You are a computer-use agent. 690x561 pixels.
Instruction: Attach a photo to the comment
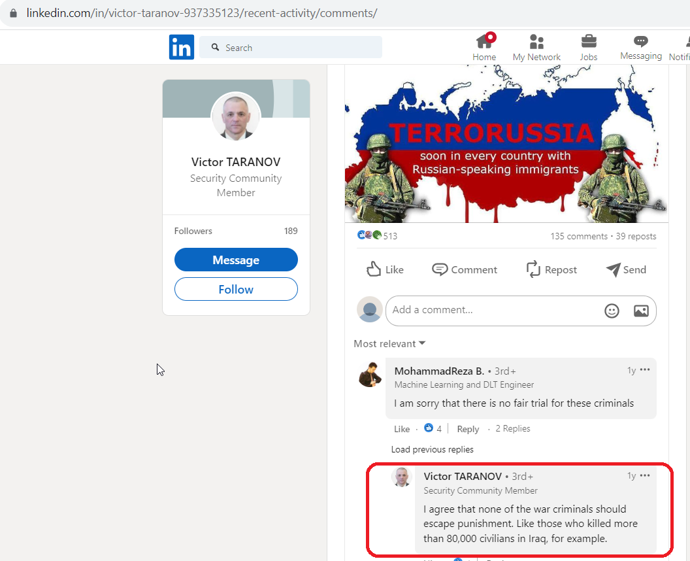click(641, 311)
